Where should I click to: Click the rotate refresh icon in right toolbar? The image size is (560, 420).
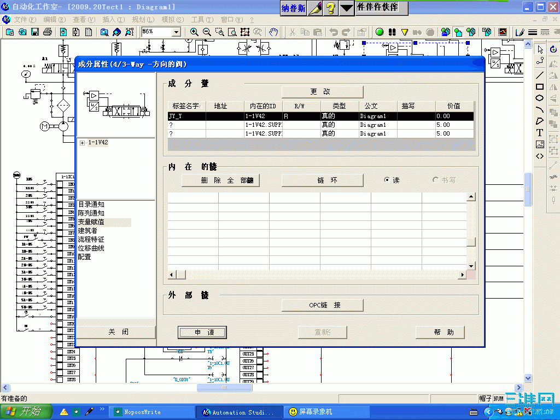(x=553, y=49)
